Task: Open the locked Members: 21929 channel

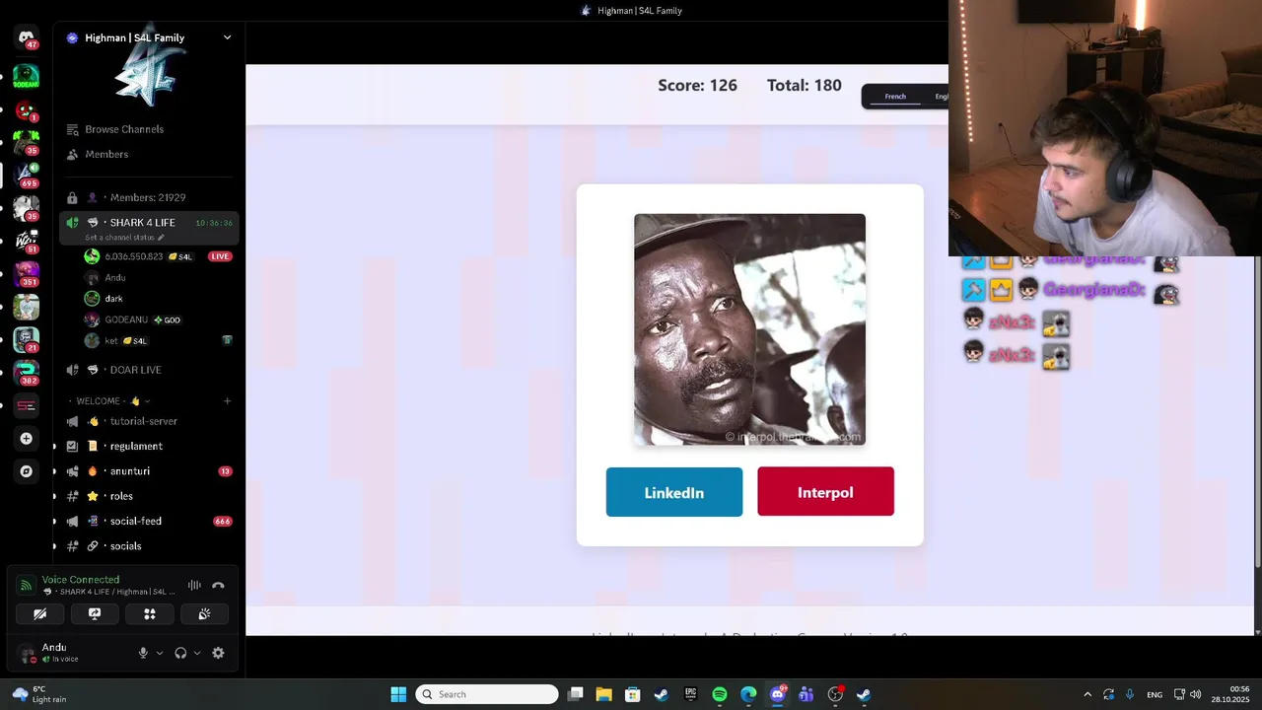Action: tap(148, 197)
